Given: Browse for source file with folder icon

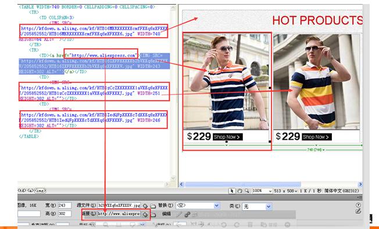Looking at the screenshot, I should pyautogui.click(x=153, y=206).
